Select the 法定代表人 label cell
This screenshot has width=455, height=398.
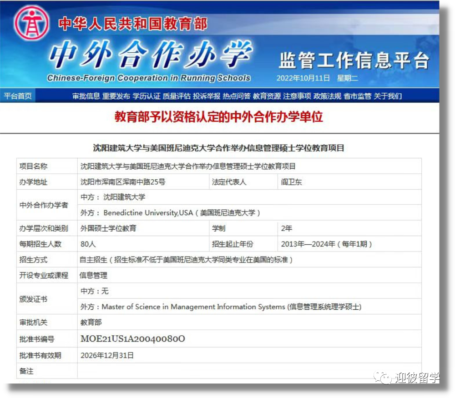[x=243, y=182]
